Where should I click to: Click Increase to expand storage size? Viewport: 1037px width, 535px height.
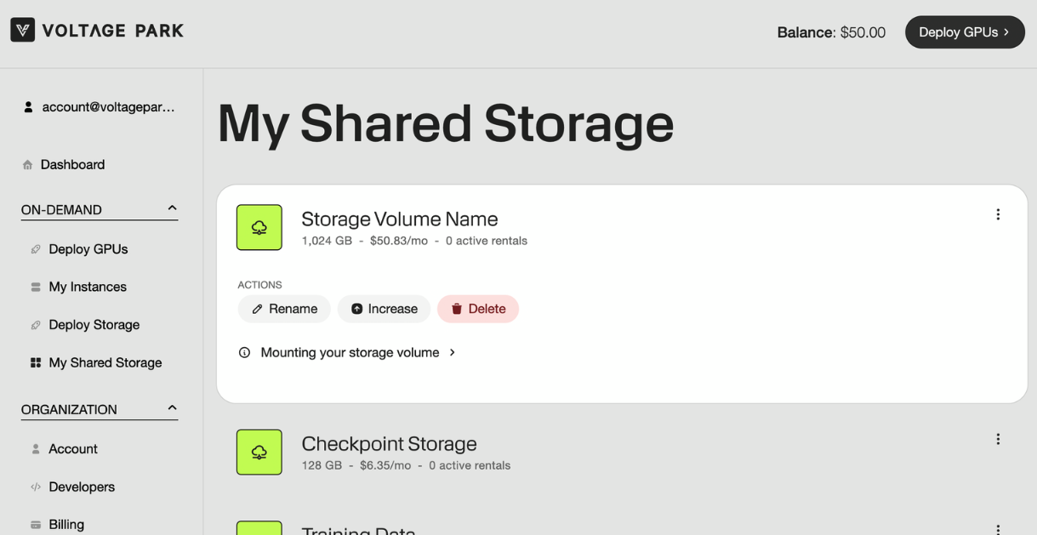384,309
